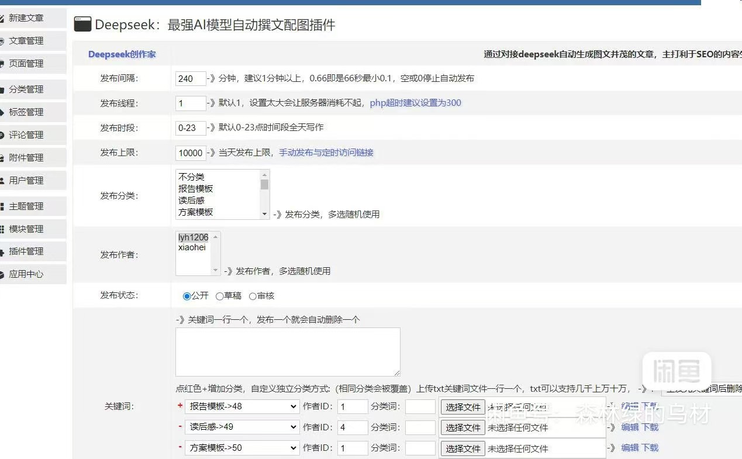Open 分类管理 in the sidebar
This screenshot has width=742, height=459.
point(33,89)
